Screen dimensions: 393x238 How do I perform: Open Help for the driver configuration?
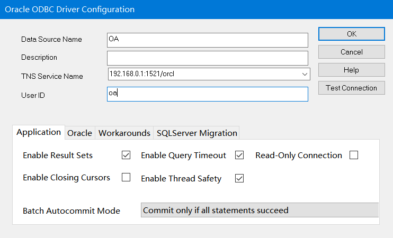(351, 70)
